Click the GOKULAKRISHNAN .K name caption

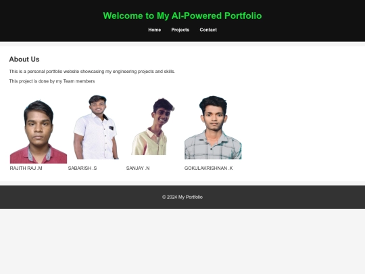coord(209,168)
